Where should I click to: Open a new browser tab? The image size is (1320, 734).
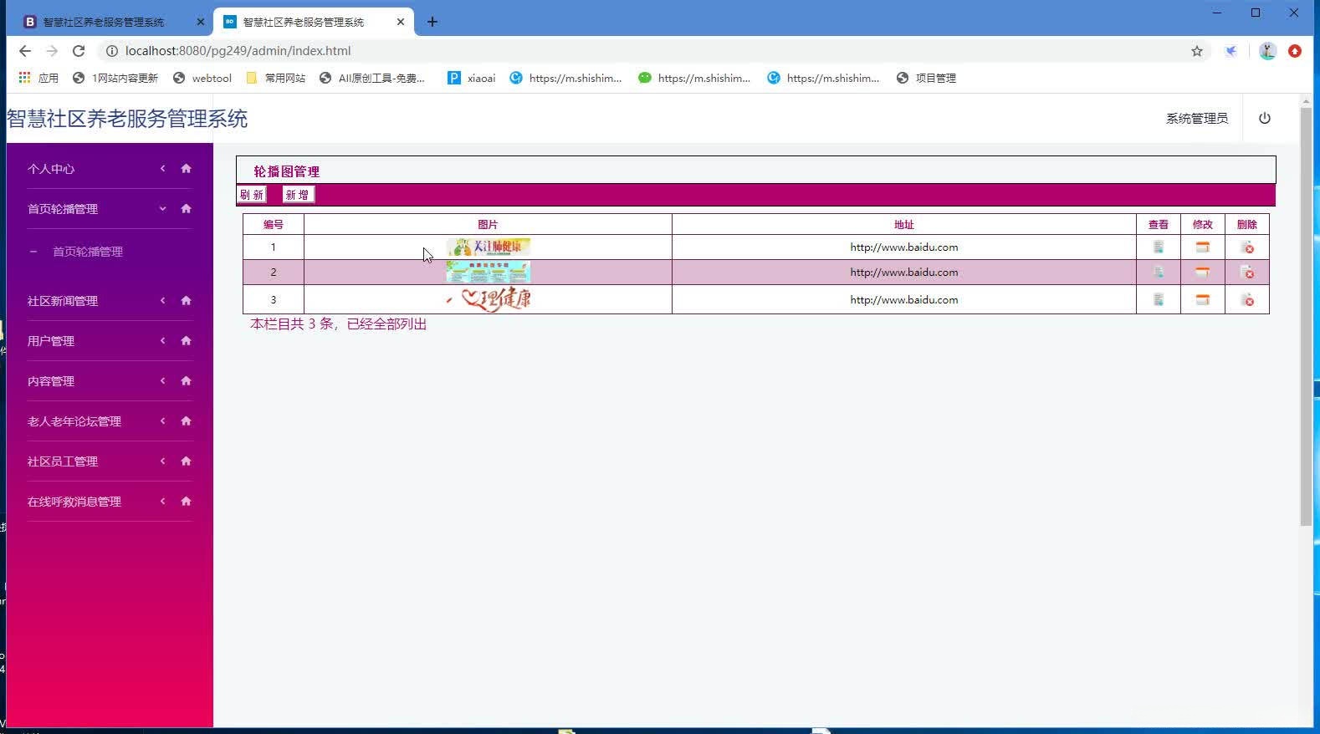[x=432, y=22]
